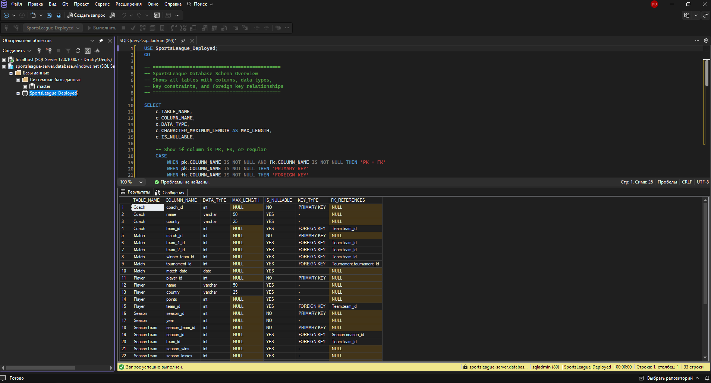Open the Сервис menu
Screen dimensions: 711x383
(102, 4)
